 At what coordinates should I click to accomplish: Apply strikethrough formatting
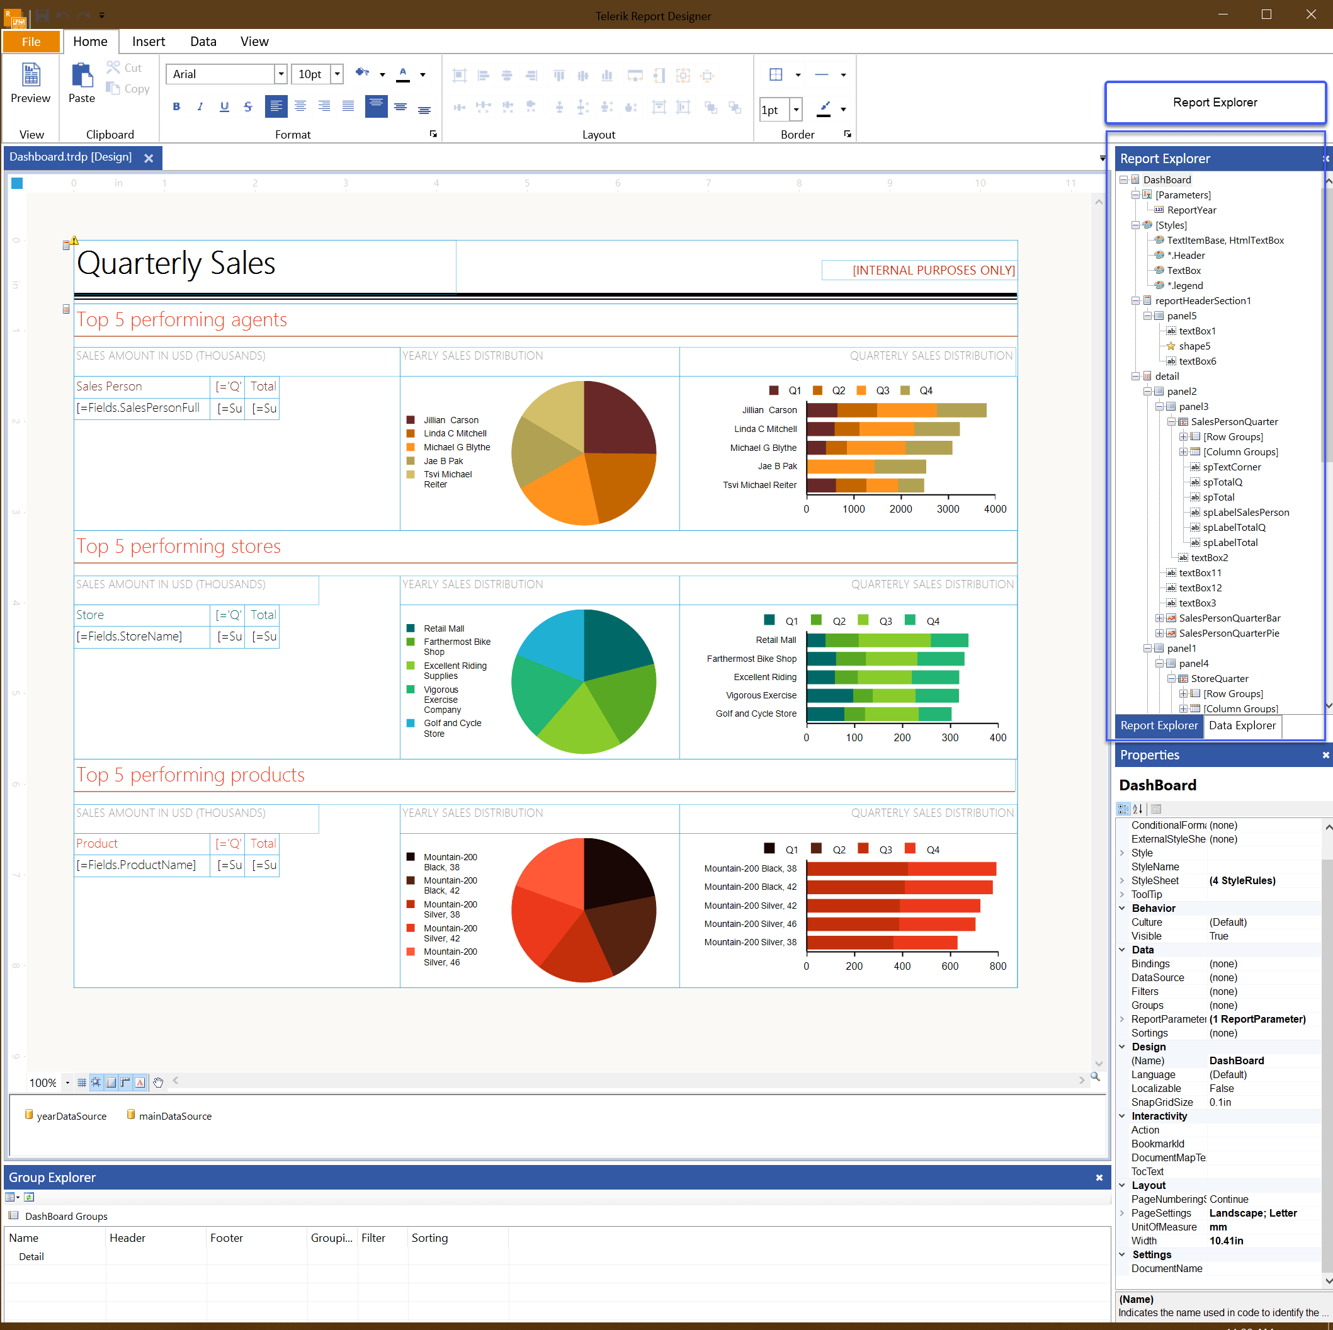[247, 106]
